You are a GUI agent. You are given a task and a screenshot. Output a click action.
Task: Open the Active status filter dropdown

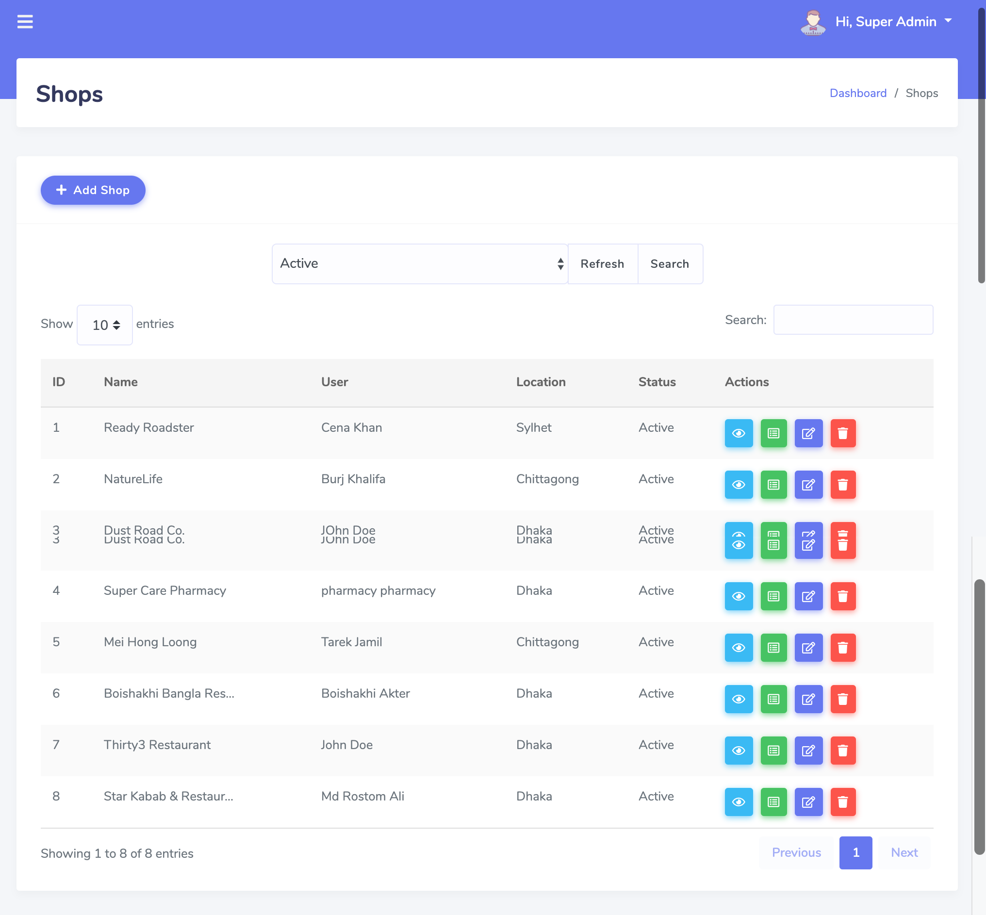(419, 264)
